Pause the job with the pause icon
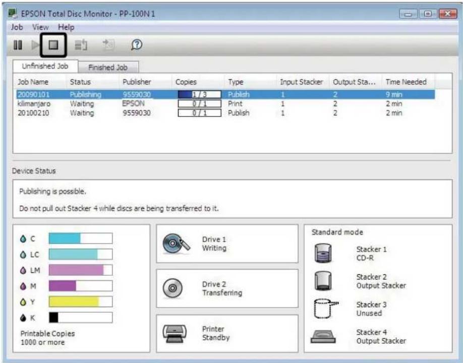Image resolution: width=463 pixels, height=363 pixels. click(x=18, y=45)
